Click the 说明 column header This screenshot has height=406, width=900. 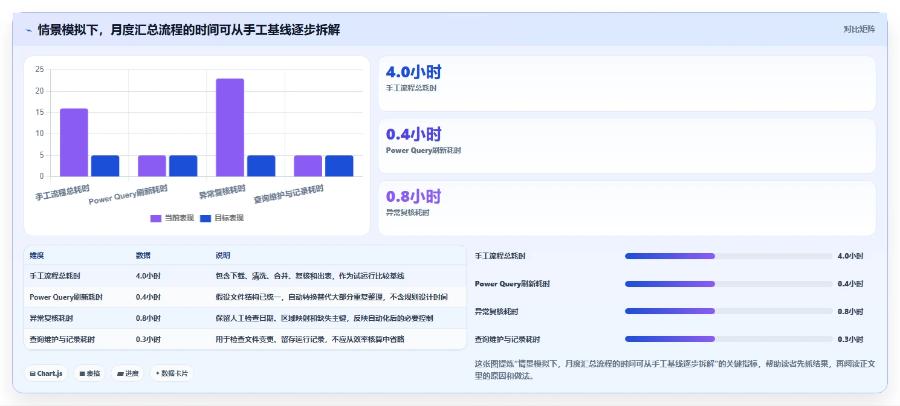(x=223, y=256)
